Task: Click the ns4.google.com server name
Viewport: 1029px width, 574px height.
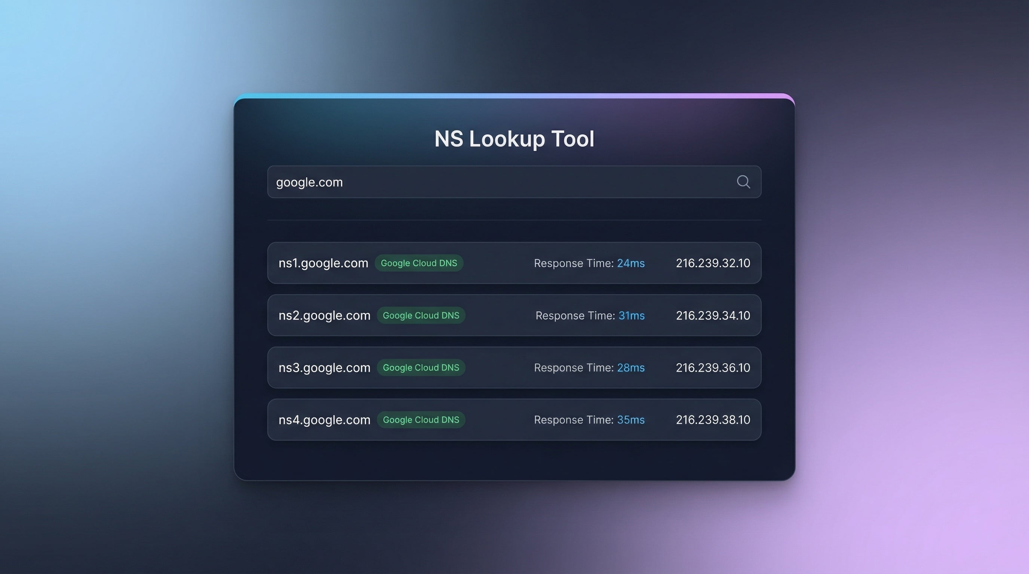Action: coord(324,420)
